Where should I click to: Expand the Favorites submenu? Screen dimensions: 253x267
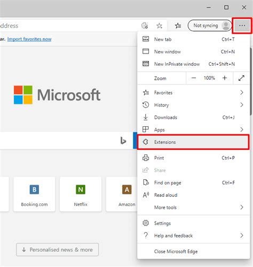(x=194, y=93)
